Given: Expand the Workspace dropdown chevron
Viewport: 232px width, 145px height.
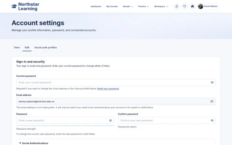Looking at the screenshot, I should pyautogui.click(x=167, y=7).
